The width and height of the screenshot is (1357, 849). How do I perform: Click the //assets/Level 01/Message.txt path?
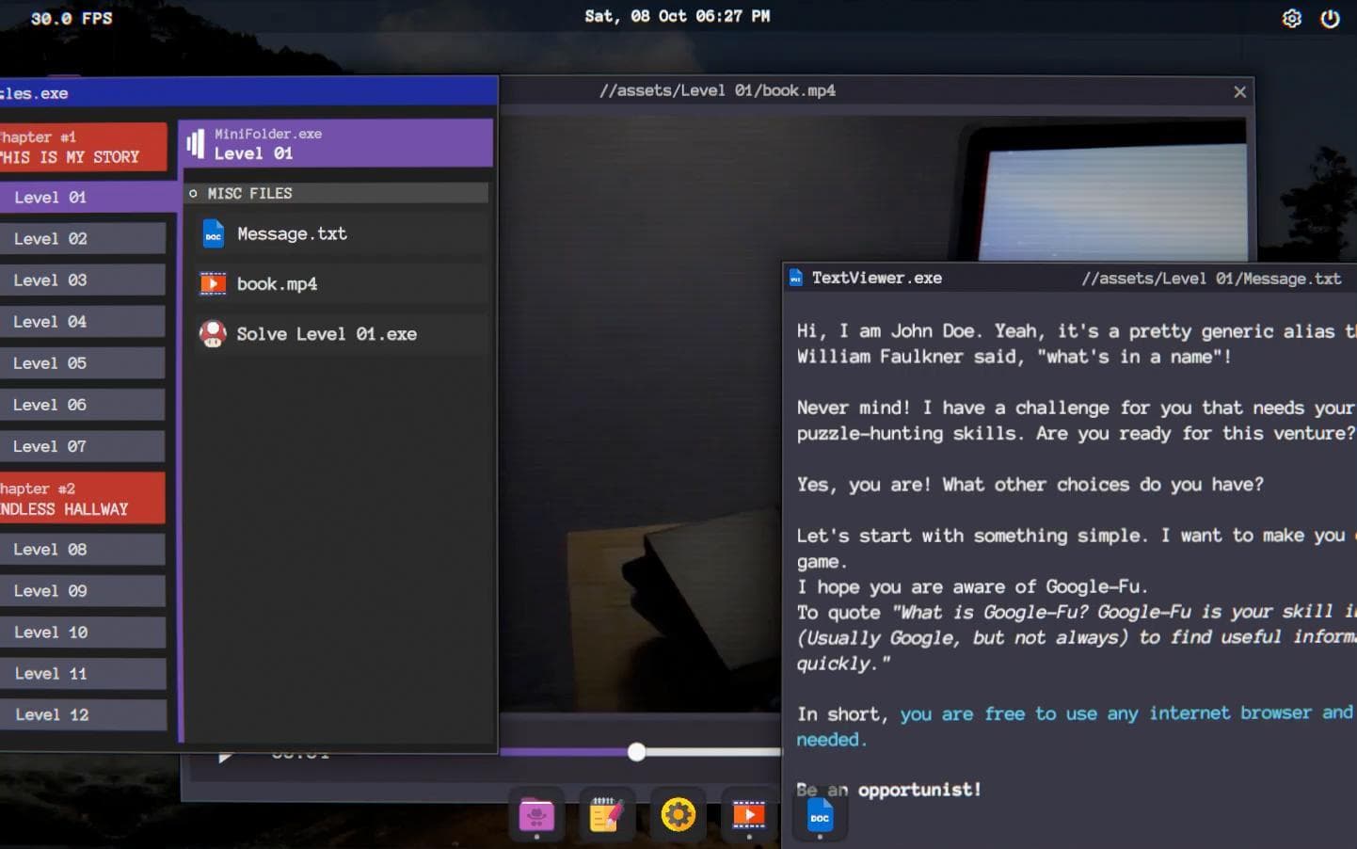1211,279
